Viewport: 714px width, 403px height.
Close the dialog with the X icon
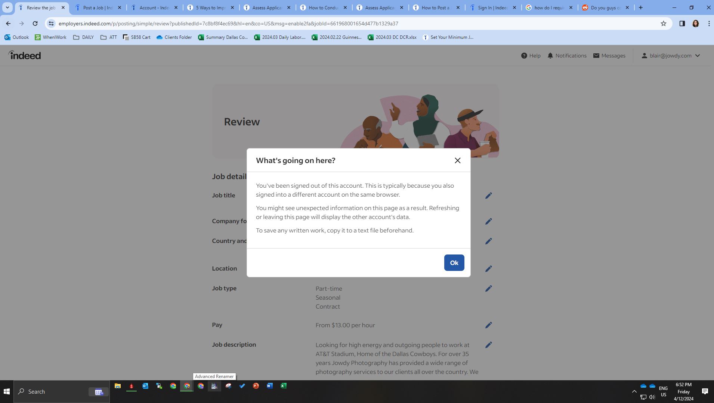(x=457, y=160)
